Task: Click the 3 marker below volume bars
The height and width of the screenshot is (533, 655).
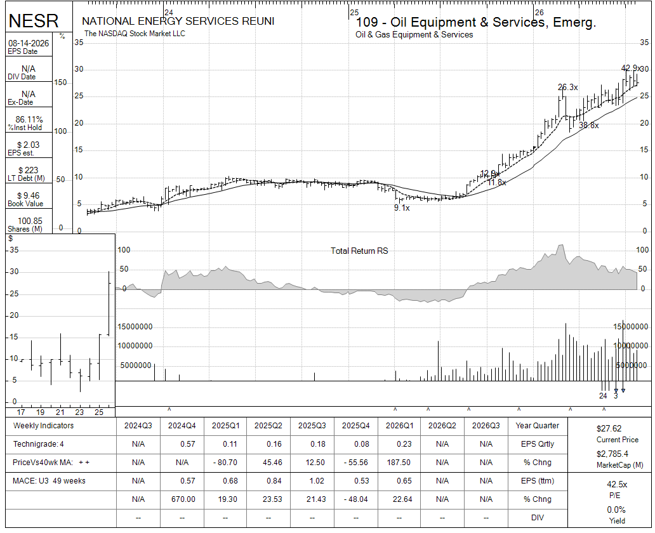Action: [x=615, y=396]
